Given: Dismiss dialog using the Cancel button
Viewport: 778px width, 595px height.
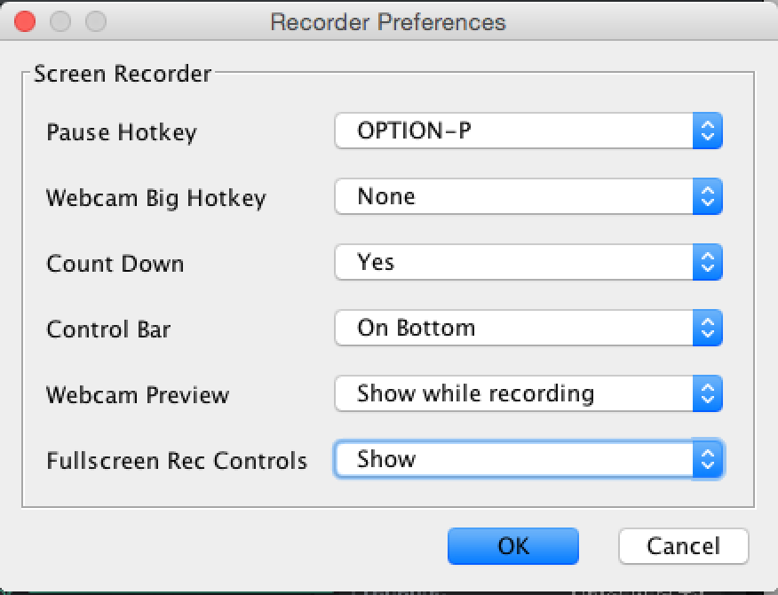Looking at the screenshot, I should coord(683,546).
